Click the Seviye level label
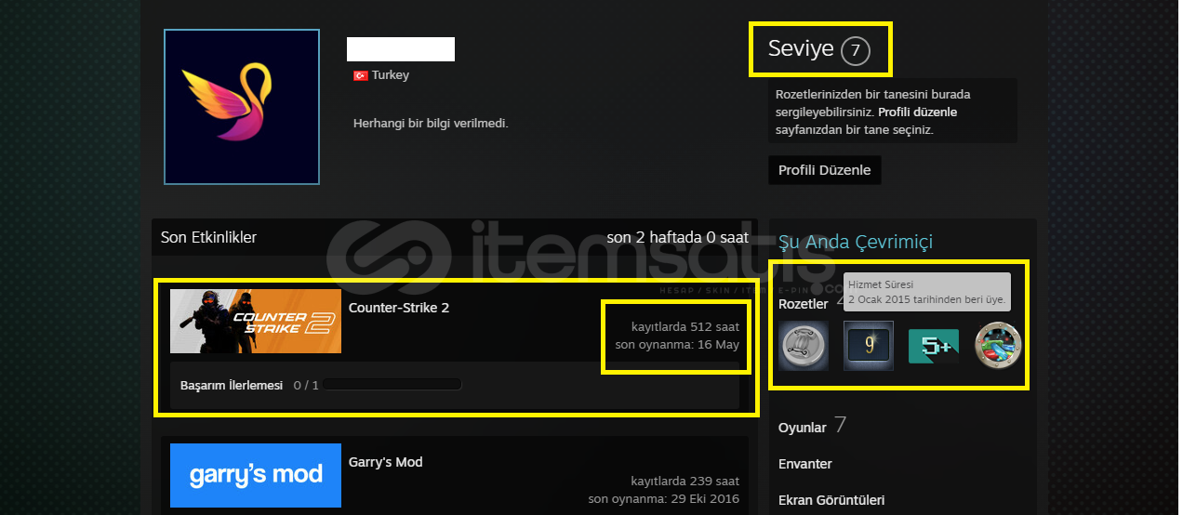Screen dimensions: 1183x515 click(801, 49)
